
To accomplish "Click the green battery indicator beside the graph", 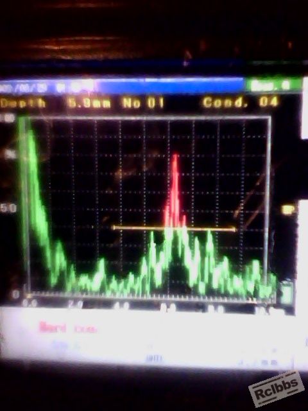I will click(x=286, y=292).
